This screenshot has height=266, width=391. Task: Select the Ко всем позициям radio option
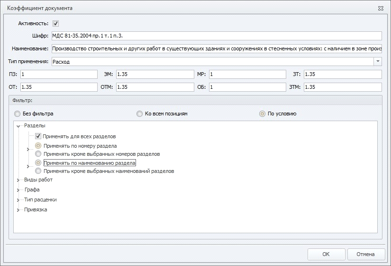tap(139, 114)
